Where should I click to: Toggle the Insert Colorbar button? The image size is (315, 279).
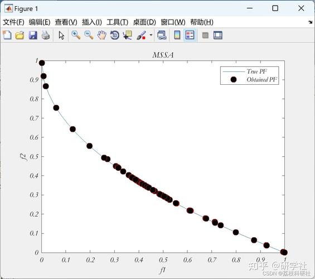[177, 35]
